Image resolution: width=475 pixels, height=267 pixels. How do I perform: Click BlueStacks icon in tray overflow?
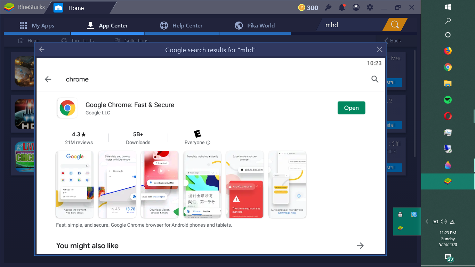pos(400,228)
